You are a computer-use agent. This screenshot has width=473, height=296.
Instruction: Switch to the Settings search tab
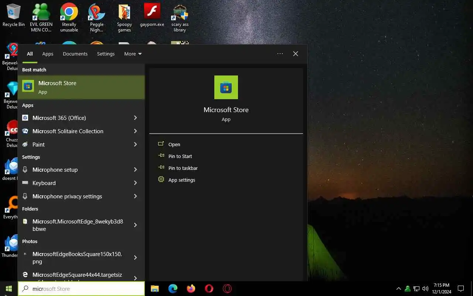(x=106, y=54)
